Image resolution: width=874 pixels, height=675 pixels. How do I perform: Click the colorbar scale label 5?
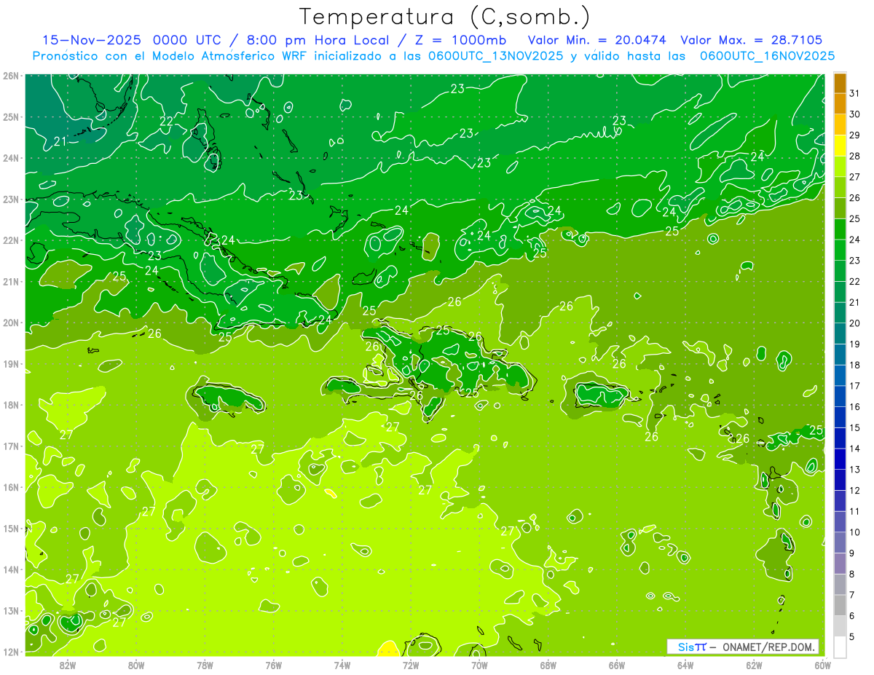click(852, 637)
